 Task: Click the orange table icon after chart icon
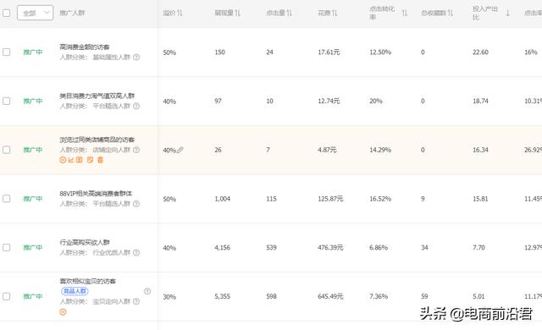80,160
